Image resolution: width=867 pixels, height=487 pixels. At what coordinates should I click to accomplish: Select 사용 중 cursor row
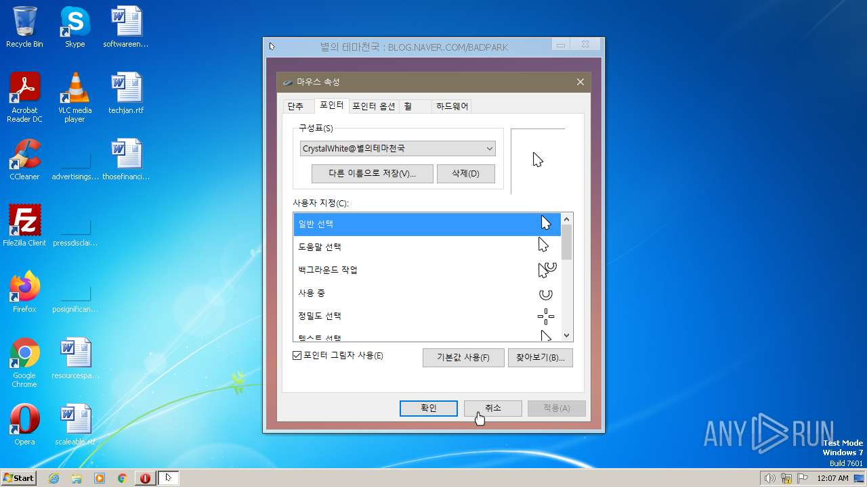pyautogui.click(x=427, y=293)
